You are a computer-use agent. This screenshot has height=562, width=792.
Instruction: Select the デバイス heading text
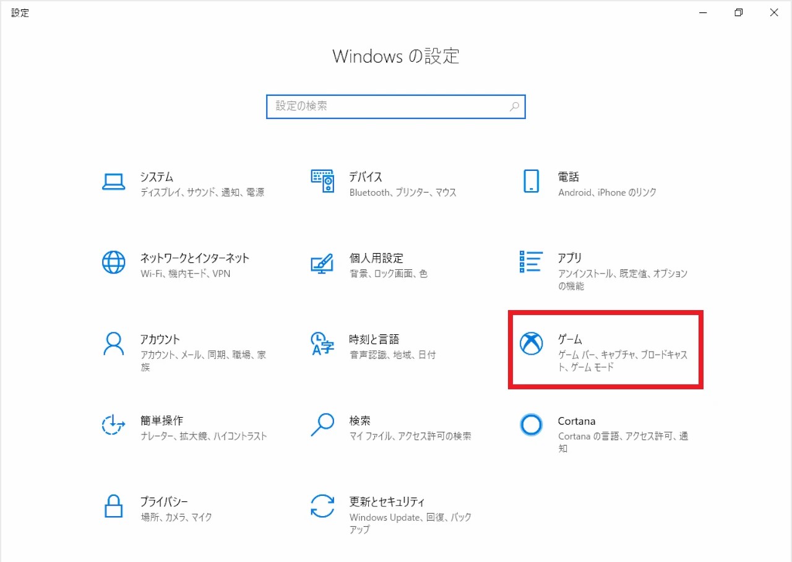coord(366,177)
